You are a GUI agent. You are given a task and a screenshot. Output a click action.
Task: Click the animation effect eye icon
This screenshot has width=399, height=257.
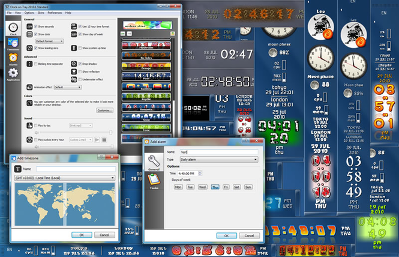point(29,87)
